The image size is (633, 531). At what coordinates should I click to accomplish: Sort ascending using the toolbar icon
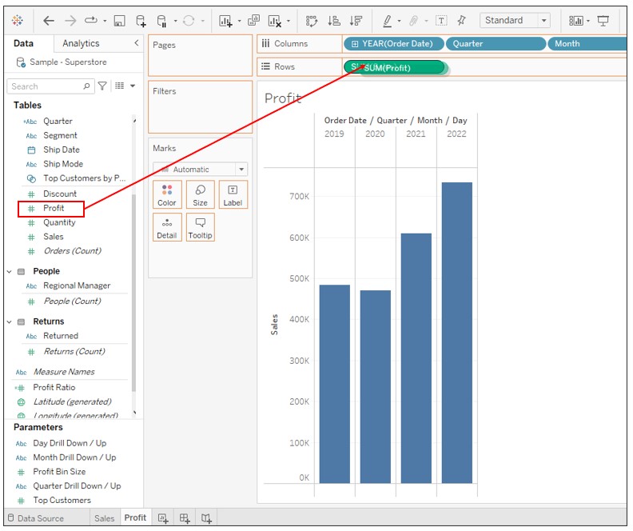click(334, 21)
